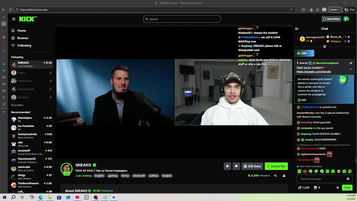Click the 500 KICKs gift pill

pyautogui.click(x=304, y=53)
